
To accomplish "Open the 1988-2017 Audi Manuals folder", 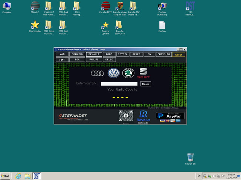I will coord(49,8).
